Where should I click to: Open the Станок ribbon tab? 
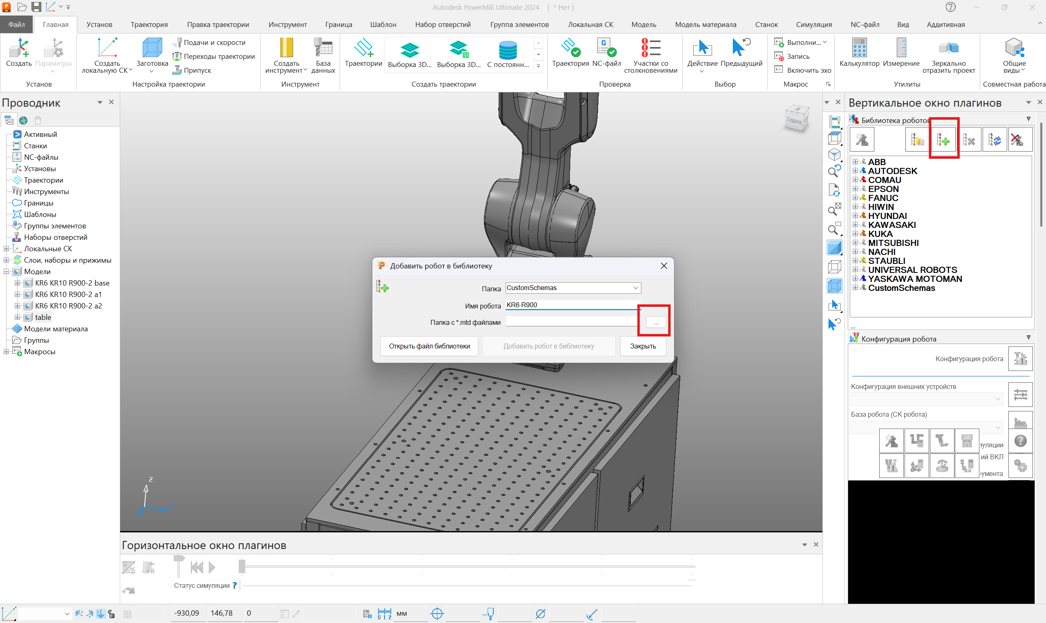[x=766, y=25]
